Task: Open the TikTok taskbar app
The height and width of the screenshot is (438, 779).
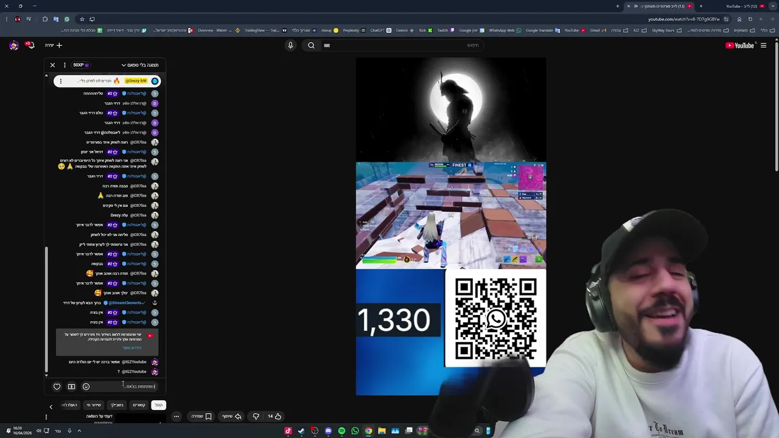Action: pyautogui.click(x=288, y=431)
